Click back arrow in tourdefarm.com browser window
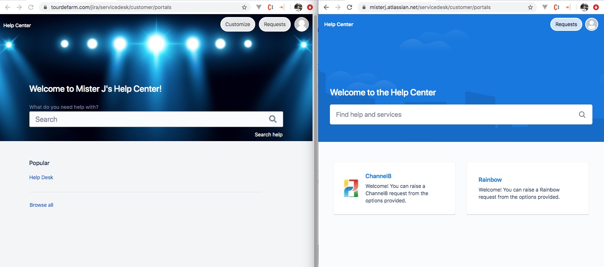Screen dimensions: 604x267 (8, 7)
